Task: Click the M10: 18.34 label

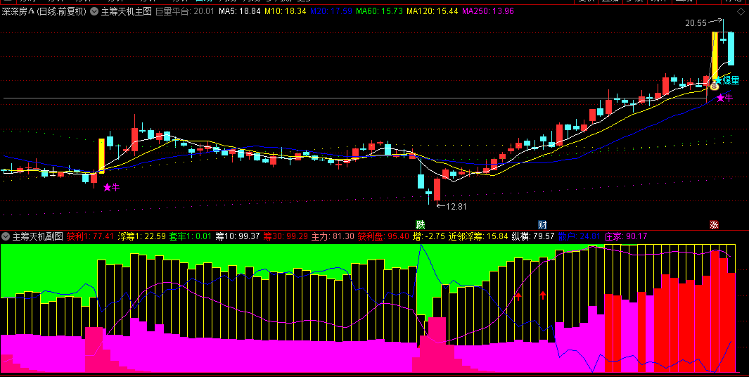Action: [285, 11]
